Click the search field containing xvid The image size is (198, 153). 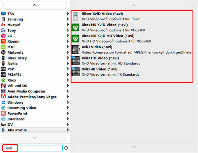pos(32,148)
